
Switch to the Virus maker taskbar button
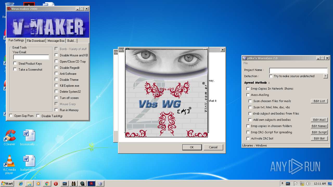pos(91,184)
